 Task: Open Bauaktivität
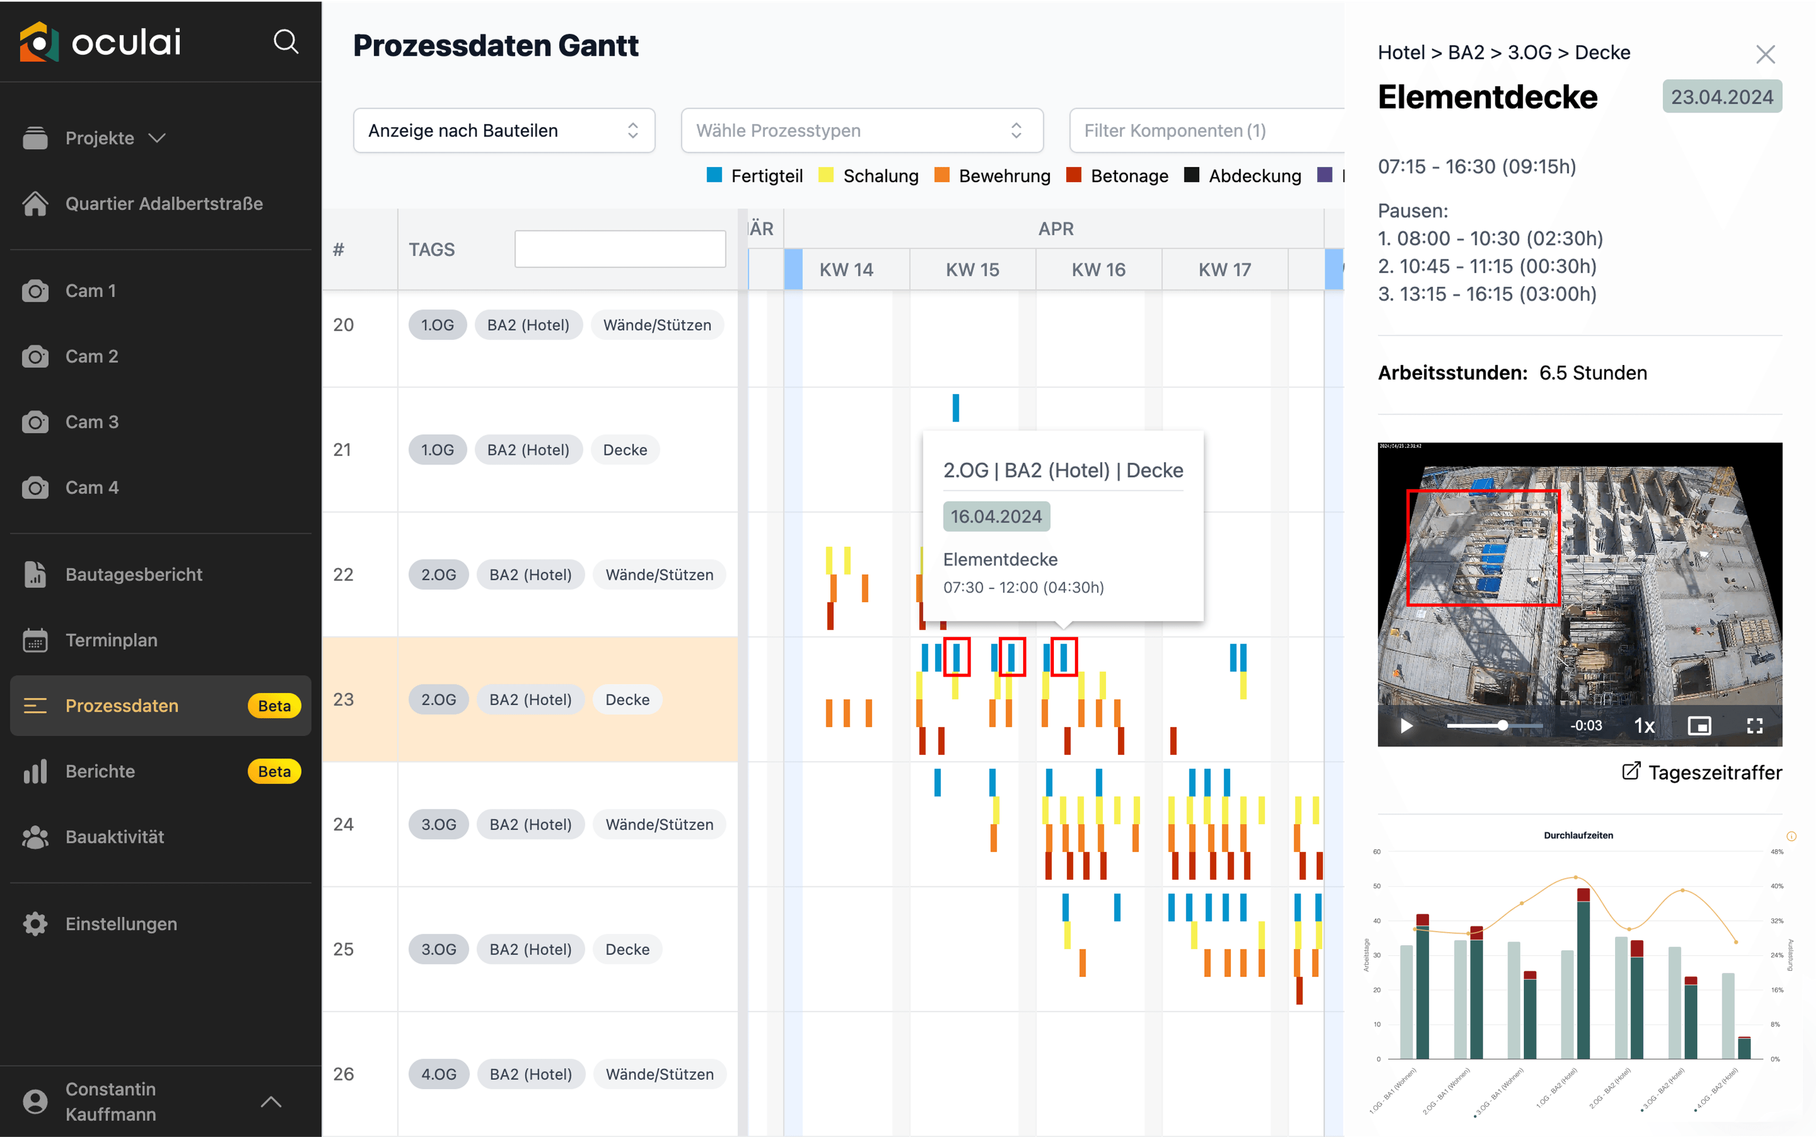click(114, 836)
